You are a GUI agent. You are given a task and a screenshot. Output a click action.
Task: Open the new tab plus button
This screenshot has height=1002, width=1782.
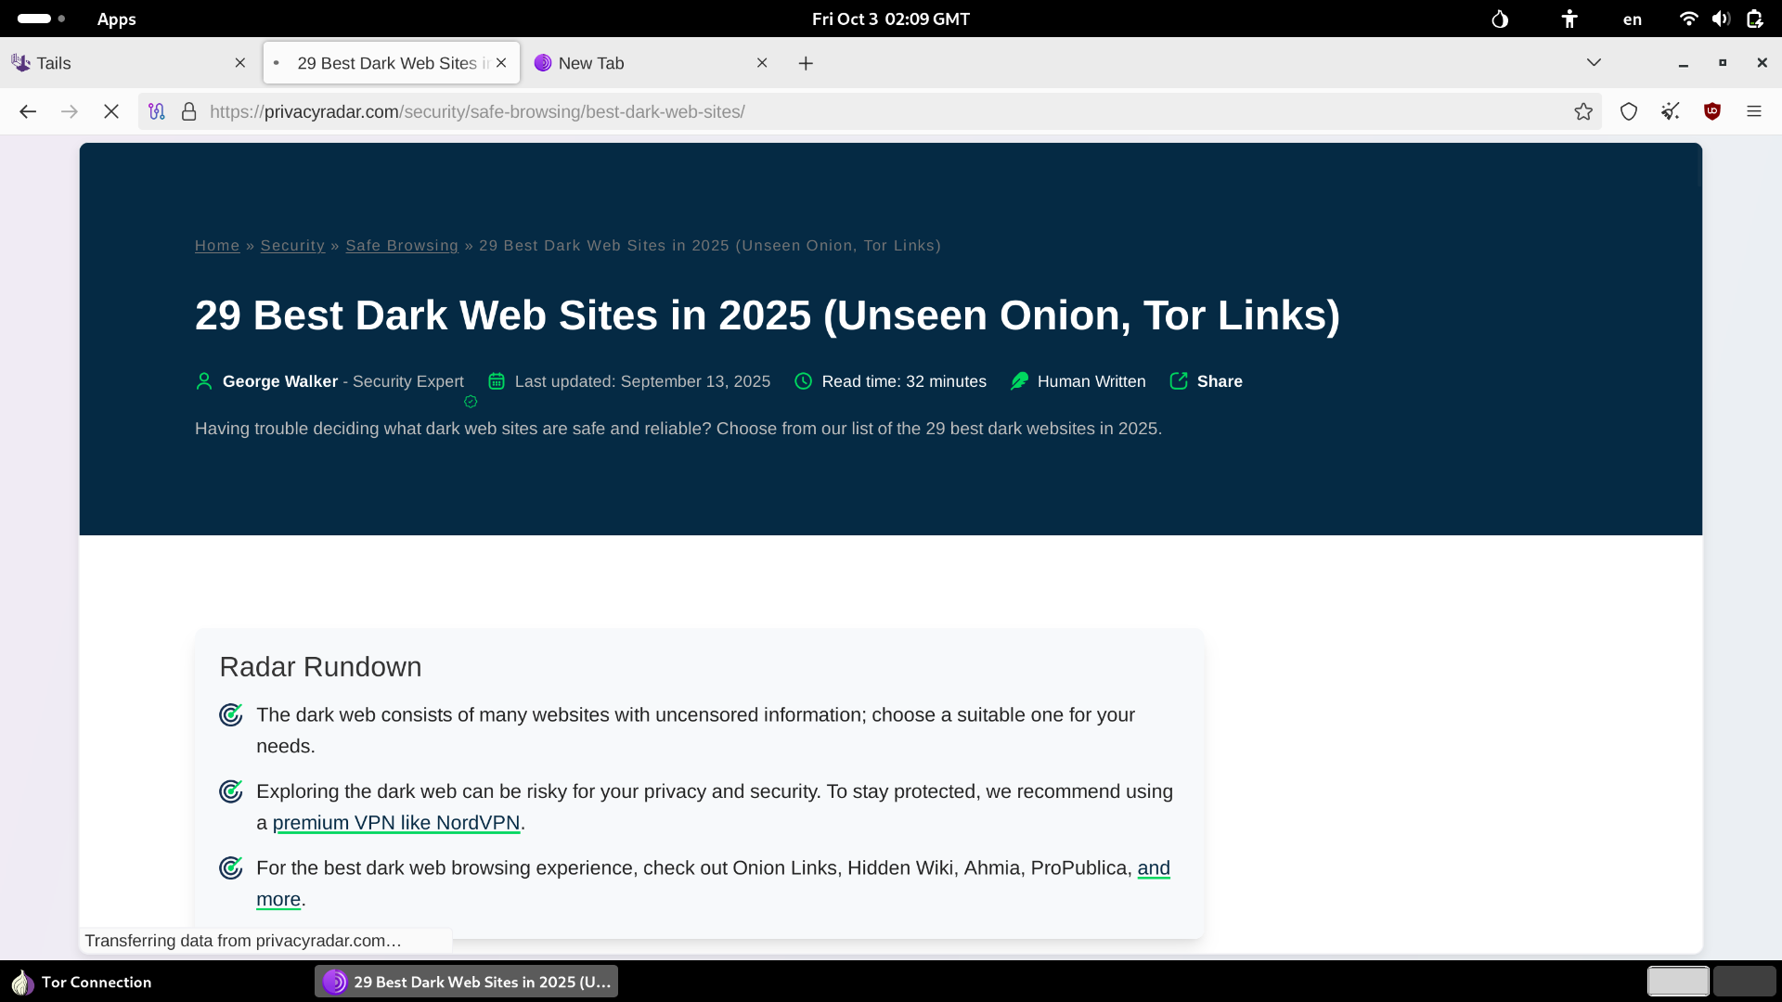coord(806,63)
